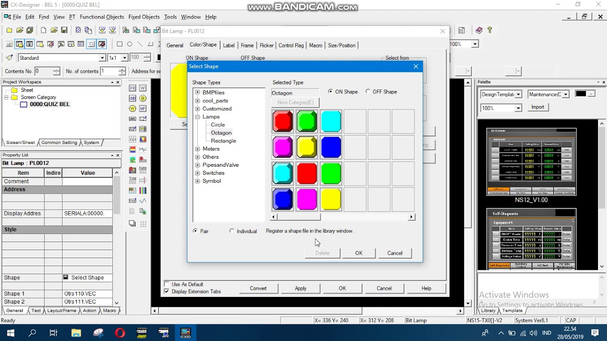The height and width of the screenshot is (341, 607).
Task: Click the Help button in Bit Lamp dialog
Action: point(426,288)
